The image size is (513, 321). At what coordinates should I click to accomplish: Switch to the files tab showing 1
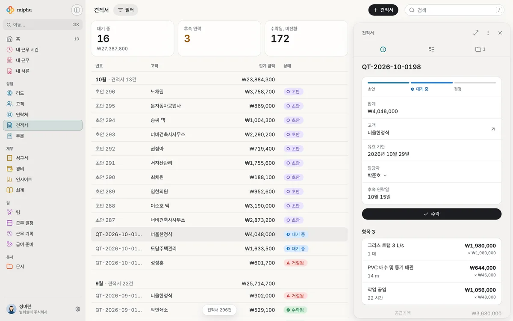[480, 49]
